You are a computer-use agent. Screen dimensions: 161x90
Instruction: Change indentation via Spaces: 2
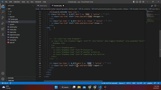pyautogui.click(x=122, y=83)
